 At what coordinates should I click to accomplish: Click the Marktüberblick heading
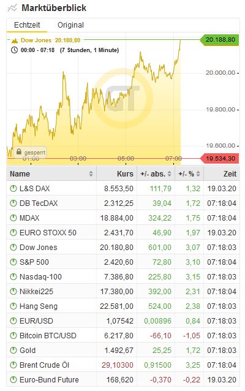(54, 8)
